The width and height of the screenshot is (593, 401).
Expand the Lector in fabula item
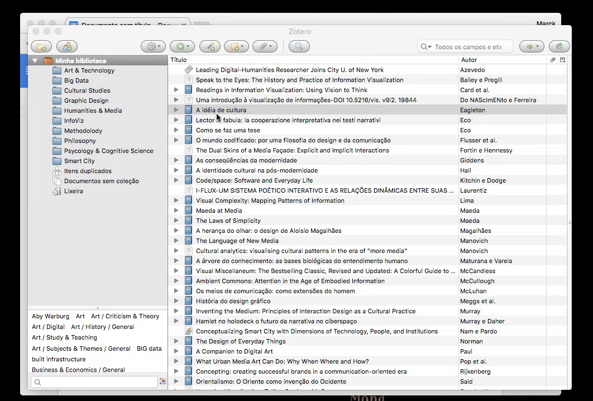[176, 120]
